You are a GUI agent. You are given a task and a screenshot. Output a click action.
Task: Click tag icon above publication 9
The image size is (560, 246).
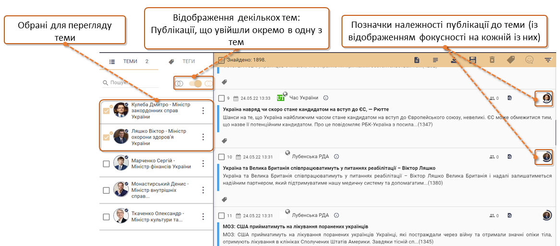224,82
